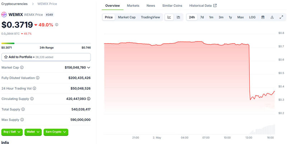This screenshot has height=144, width=287.
Task: Set chart range to 7d
Action: (202, 17)
